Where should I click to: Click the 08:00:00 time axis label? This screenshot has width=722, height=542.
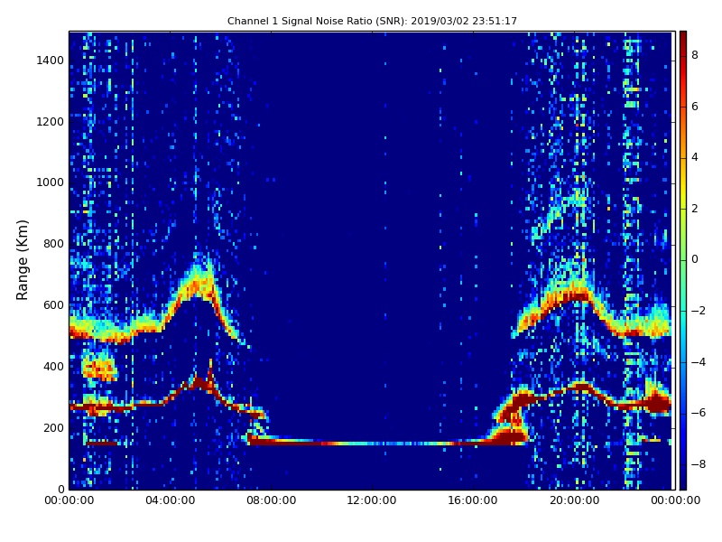pyautogui.click(x=272, y=500)
